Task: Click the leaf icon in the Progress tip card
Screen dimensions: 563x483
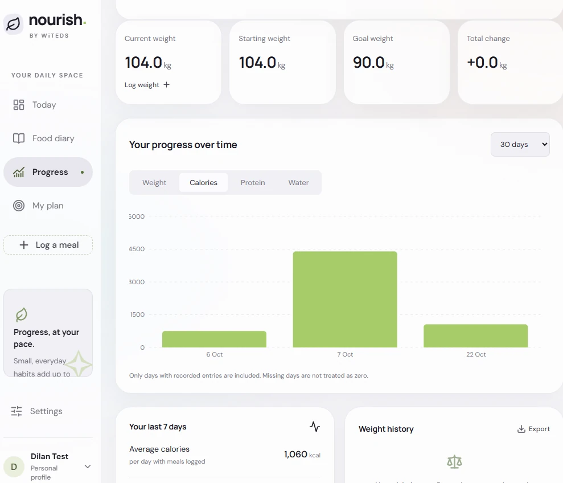Action: coord(22,314)
